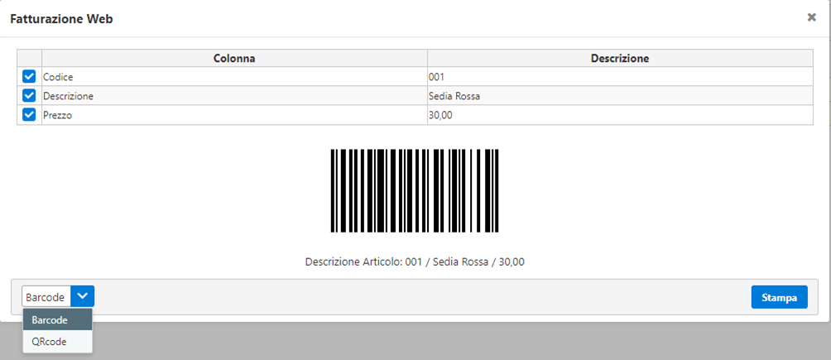Click the Prezzo row label
Image resolution: width=831 pixels, height=360 pixels.
[x=58, y=115]
